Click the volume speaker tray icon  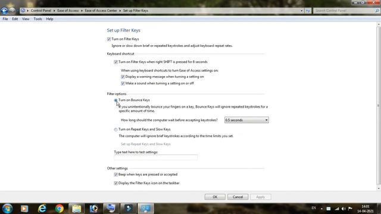pyautogui.click(x=343, y=209)
